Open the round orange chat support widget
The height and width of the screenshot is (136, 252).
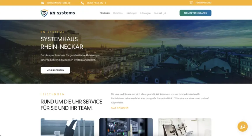[242, 127]
